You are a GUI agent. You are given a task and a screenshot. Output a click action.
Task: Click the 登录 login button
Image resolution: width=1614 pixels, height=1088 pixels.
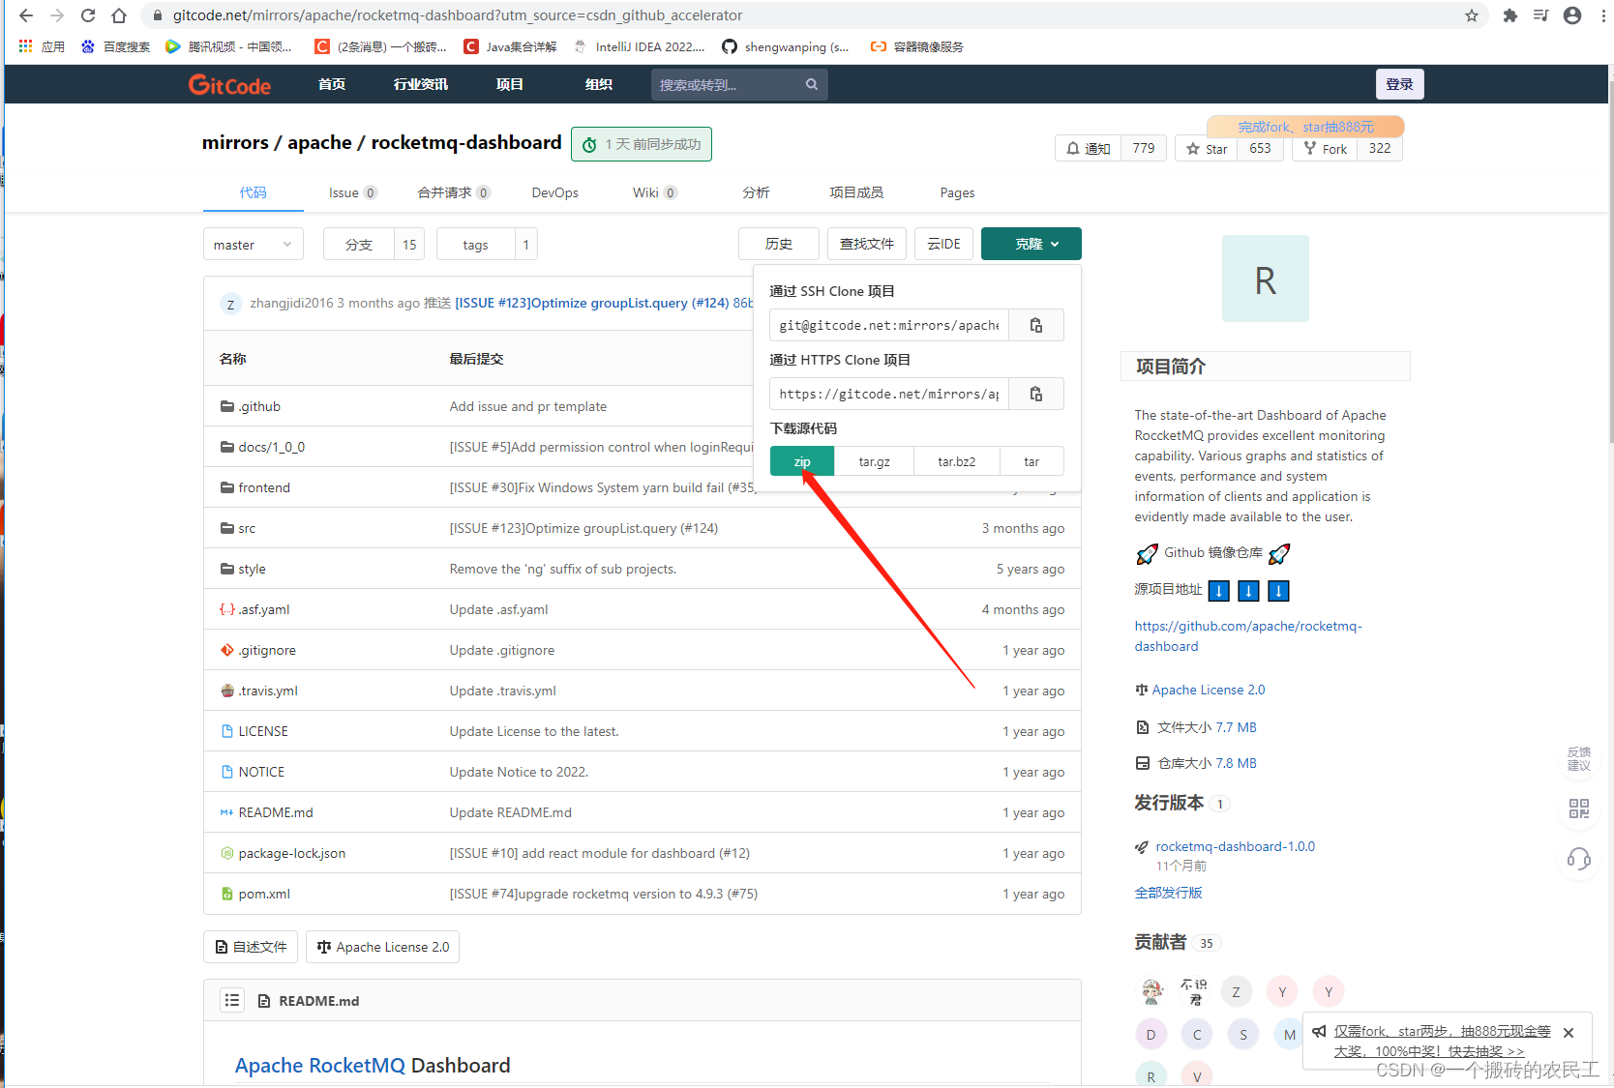(x=1399, y=84)
